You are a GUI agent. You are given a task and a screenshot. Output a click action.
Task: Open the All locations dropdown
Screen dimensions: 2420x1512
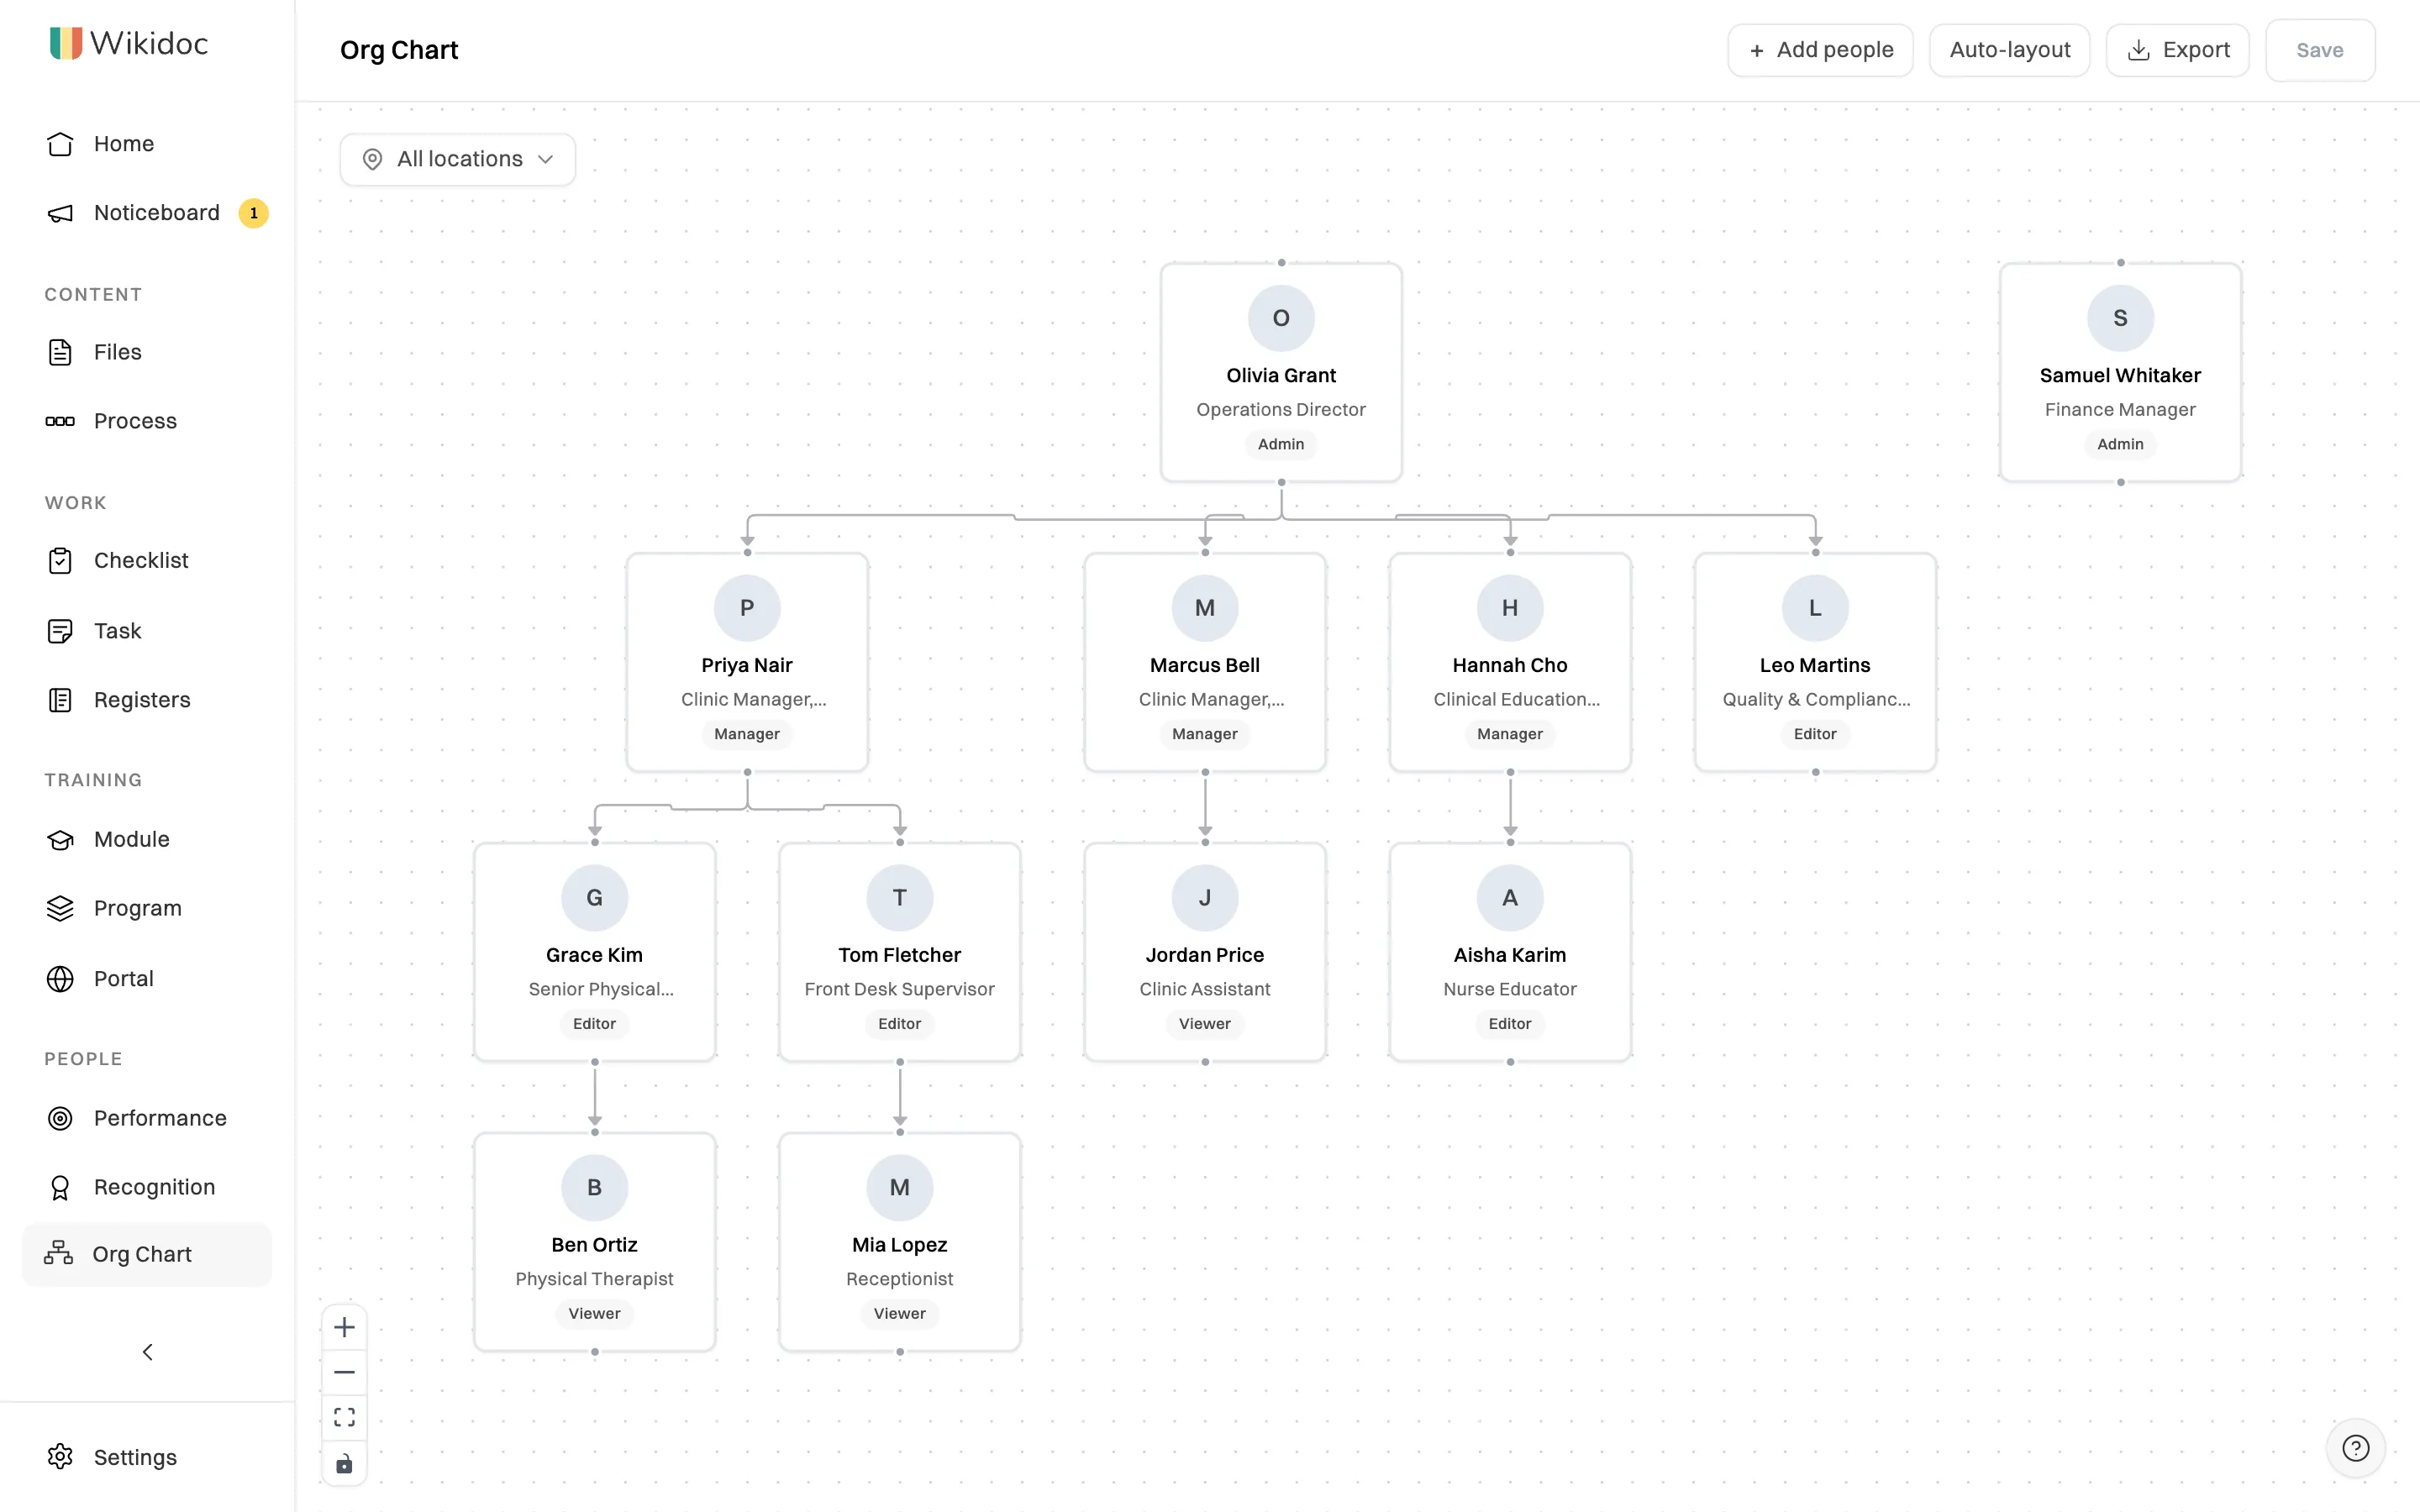pos(457,159)
